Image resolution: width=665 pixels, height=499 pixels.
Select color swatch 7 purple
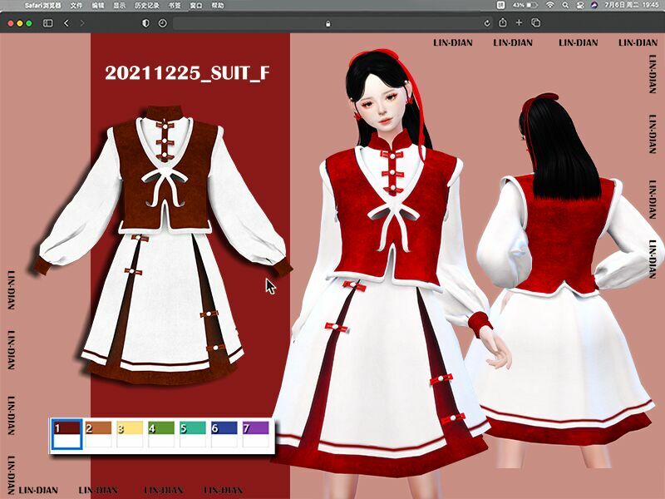tap(256, 434)
